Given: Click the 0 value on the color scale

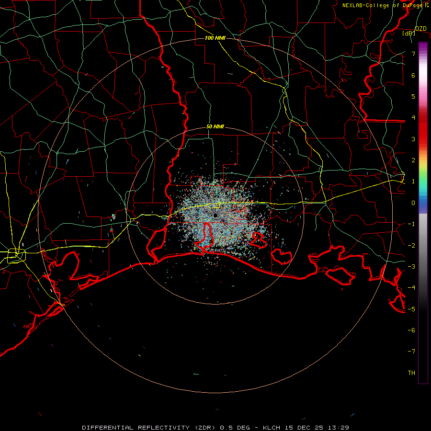Looking at the screenshot, I should pyautogui.click(x=413, y=203).
